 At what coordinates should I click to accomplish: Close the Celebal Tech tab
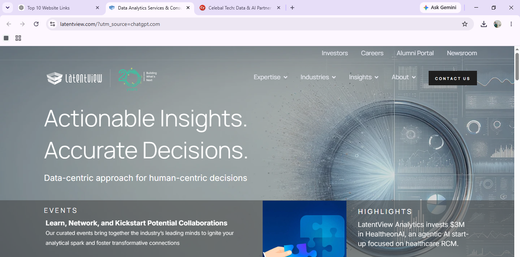(278, 8)
